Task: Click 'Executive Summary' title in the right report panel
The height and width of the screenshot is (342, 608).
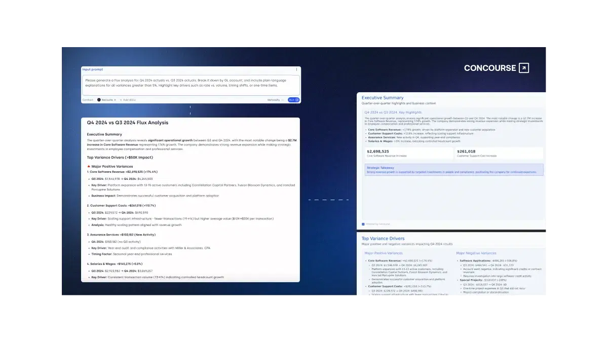Action: 383,98
